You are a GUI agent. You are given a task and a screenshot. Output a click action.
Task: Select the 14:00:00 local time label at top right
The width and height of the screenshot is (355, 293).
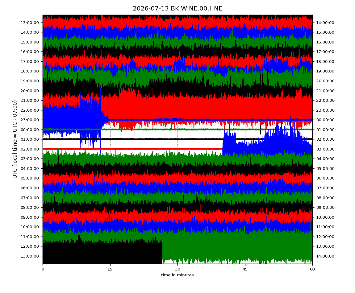click(x=325, y=23)
